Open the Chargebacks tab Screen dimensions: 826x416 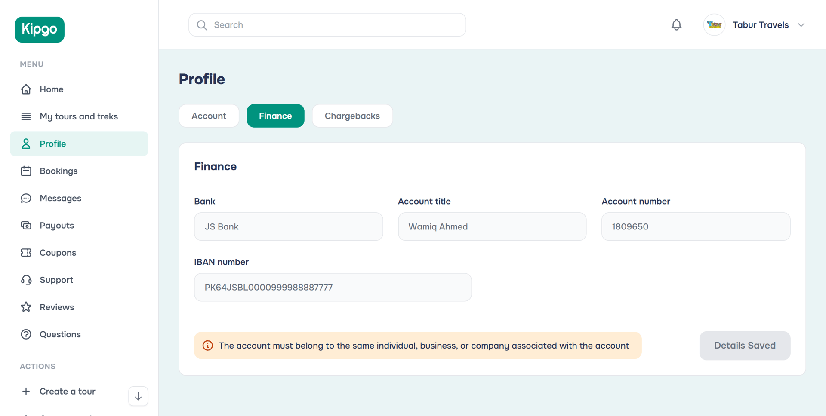[352, 116]
